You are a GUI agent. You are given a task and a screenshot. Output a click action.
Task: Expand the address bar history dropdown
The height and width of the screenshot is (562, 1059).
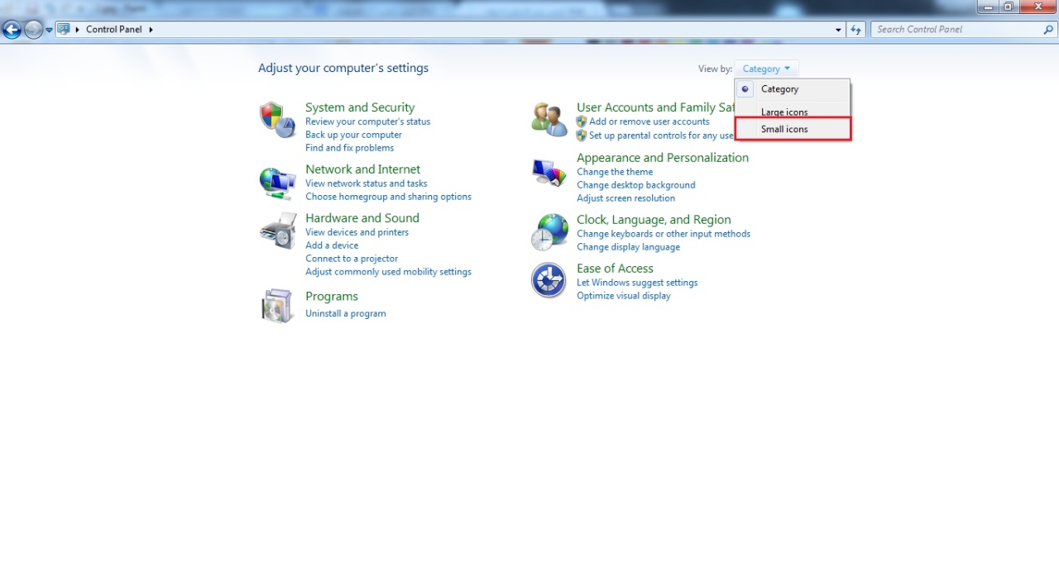tap(839, 29)
